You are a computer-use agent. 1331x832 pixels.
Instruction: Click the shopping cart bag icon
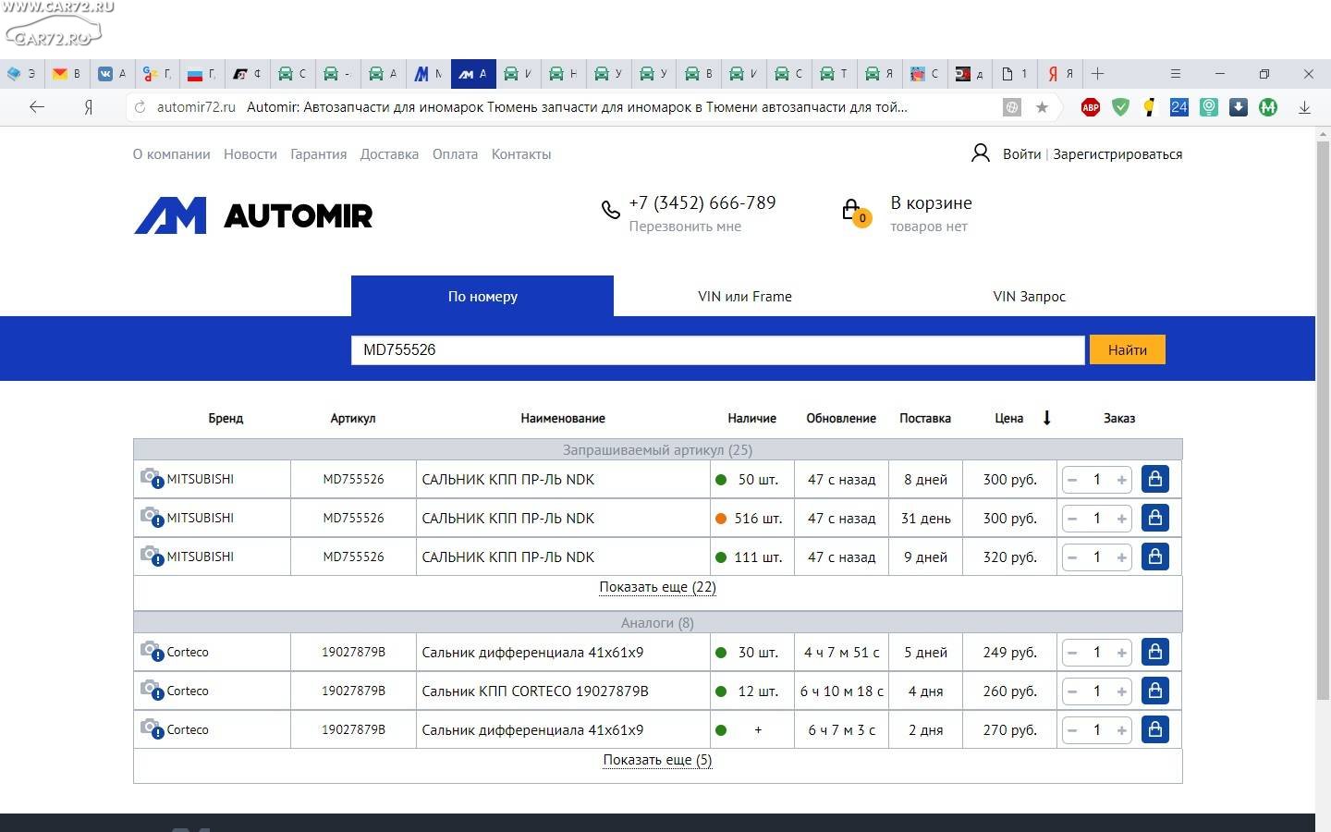click(855, 213)
